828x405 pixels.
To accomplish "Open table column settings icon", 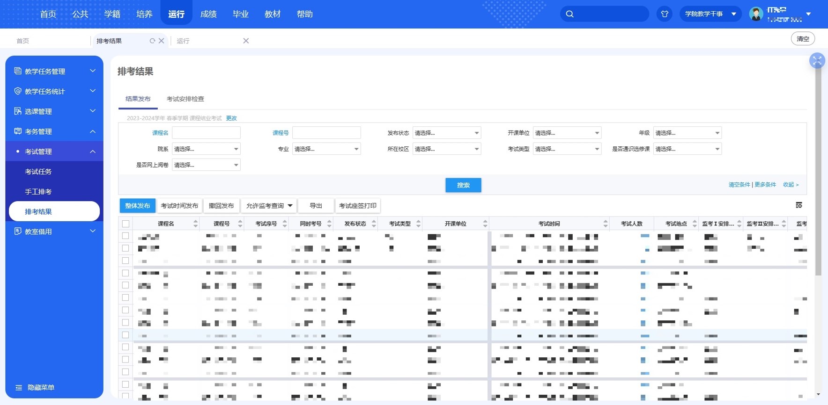I will (x=799, y=205).
